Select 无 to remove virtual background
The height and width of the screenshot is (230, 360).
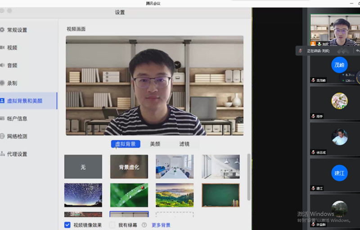click(x=83, y=167)
